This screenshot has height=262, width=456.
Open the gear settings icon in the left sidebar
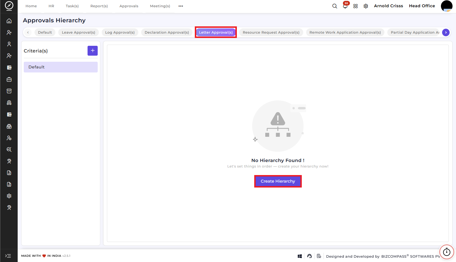(9, 196)
